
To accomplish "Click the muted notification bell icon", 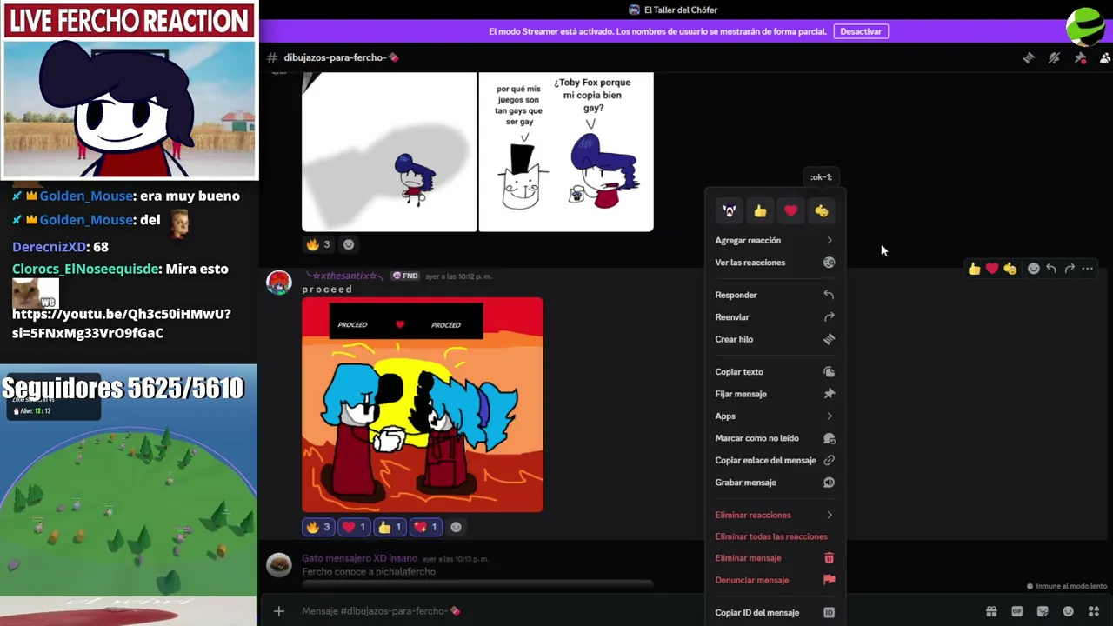I will click(x=1054, y=57).
